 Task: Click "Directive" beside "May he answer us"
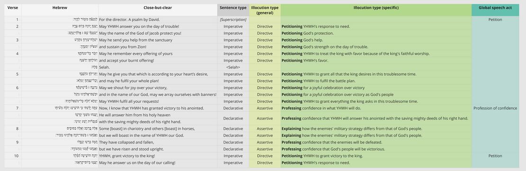(265, 162)
